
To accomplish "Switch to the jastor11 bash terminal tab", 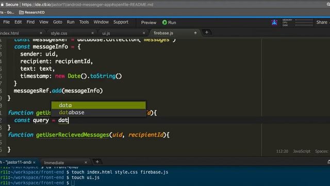I will tap(16, 162).
